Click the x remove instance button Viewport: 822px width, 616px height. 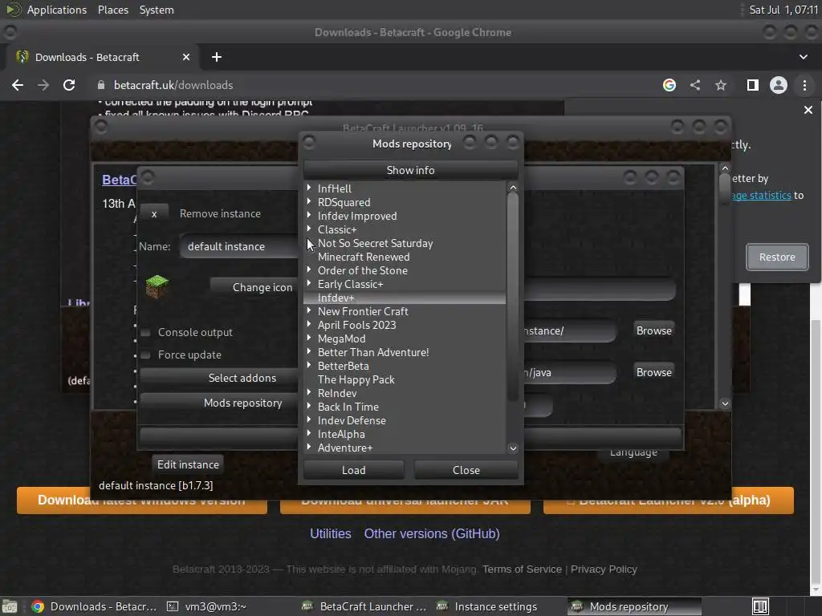pos(154,213)
